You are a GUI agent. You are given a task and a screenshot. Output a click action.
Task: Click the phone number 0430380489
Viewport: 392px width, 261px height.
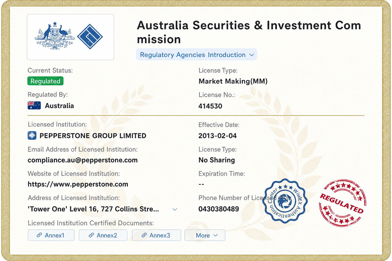pos(219,209)
